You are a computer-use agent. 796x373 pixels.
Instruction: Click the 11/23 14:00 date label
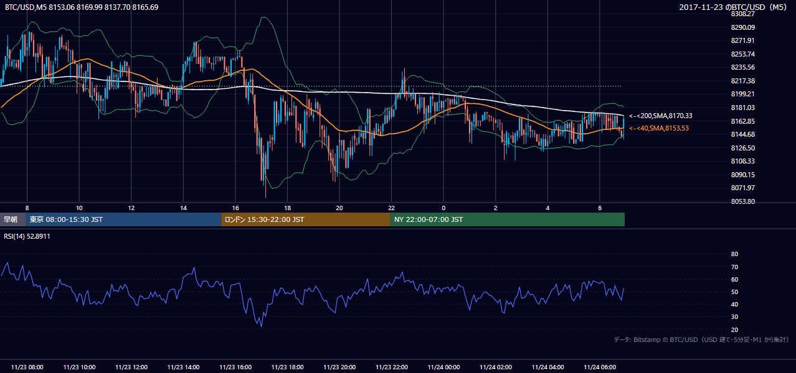tap(184, 367)
